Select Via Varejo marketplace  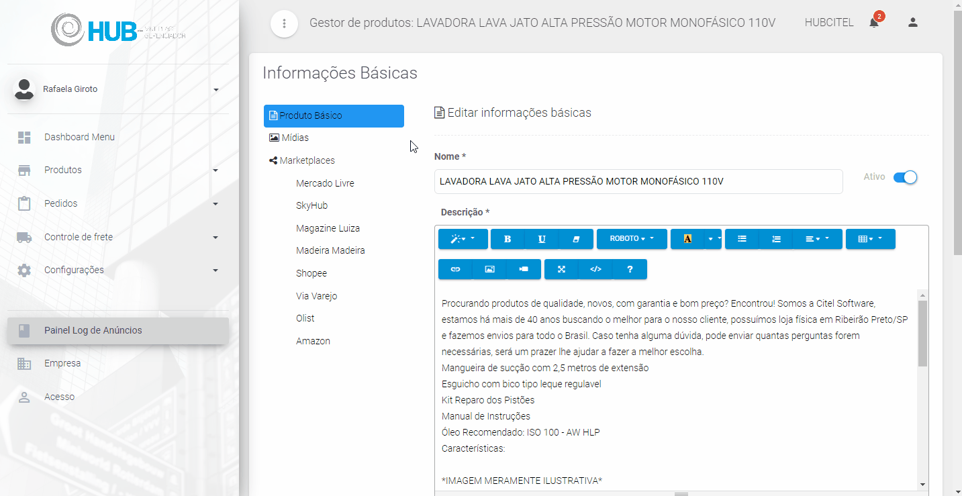pos(316,296)
